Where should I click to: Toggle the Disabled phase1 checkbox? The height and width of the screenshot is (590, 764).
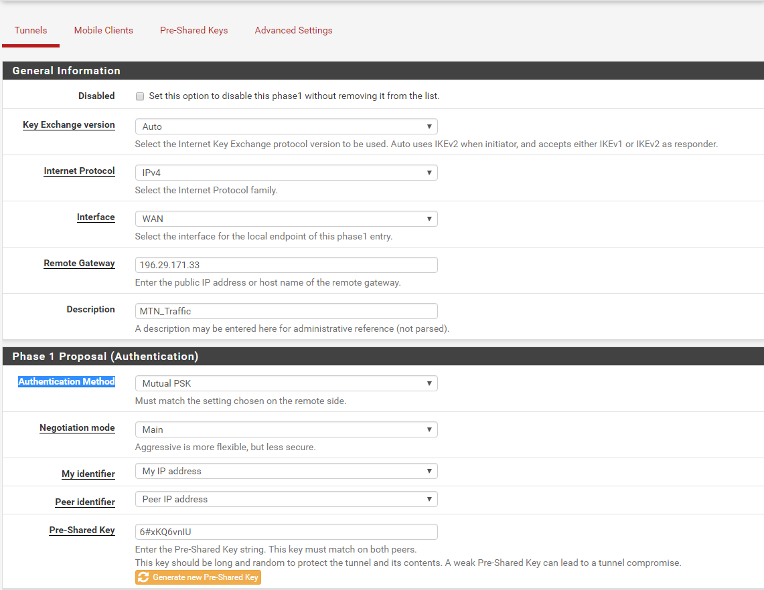(140, 96)
